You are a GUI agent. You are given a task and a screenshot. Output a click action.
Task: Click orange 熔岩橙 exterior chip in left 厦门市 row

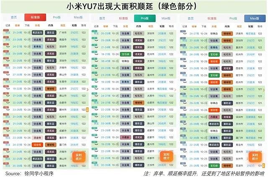tap(37, 145)
